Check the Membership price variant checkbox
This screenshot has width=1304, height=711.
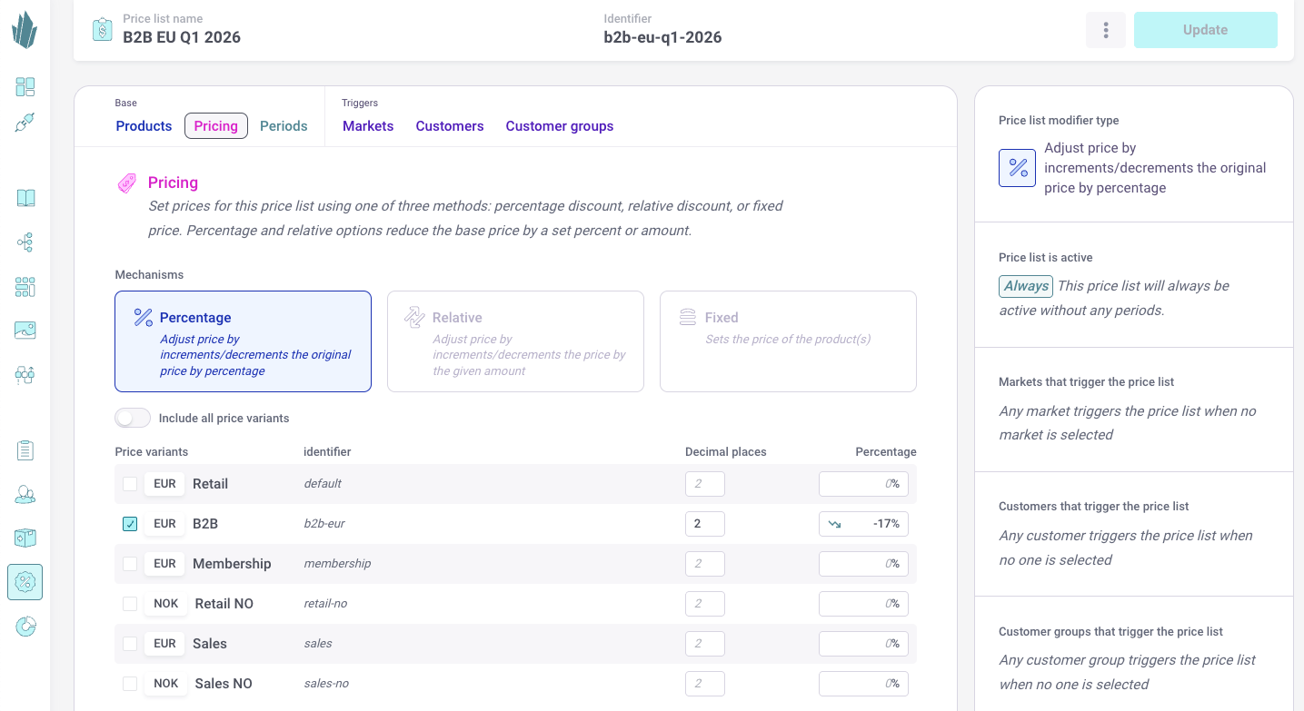click(x=130, y=564)
